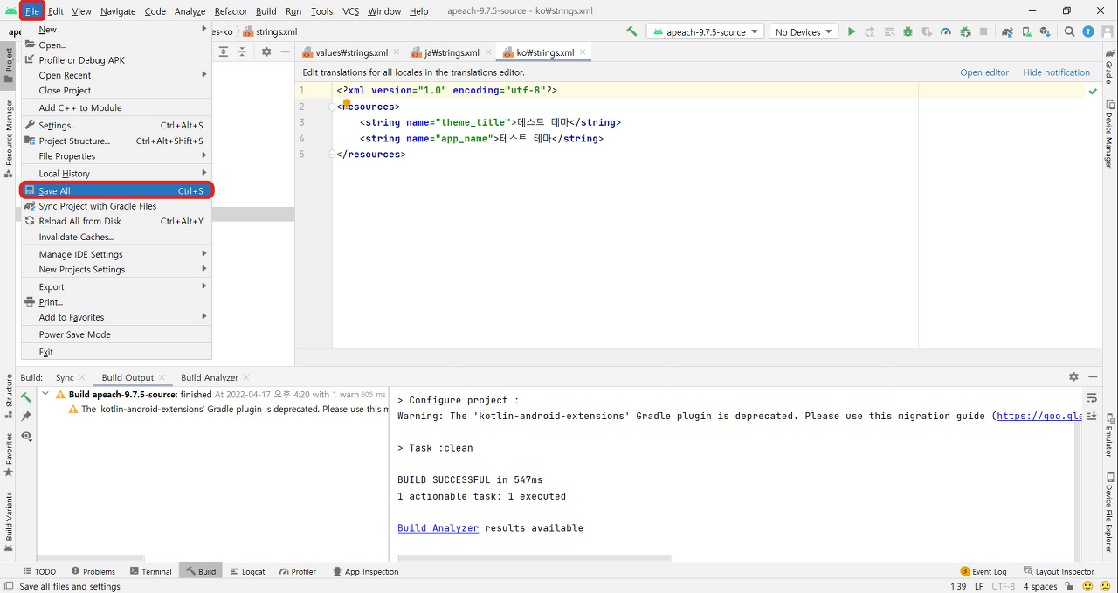Screen dimensions: 1118x593
Task: Open the Terminal tool window button
Action: (x=151, y=571)
